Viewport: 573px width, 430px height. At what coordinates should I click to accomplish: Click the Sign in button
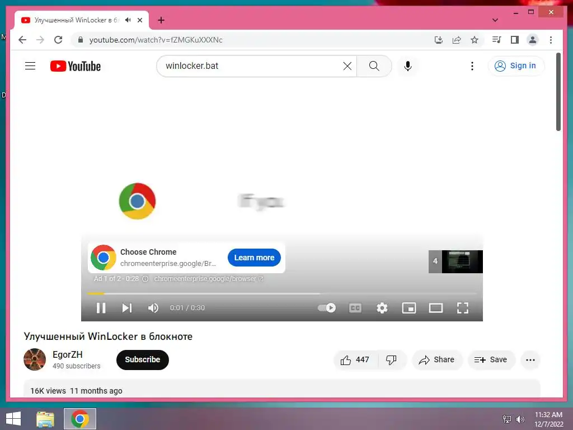click(515, 66)
